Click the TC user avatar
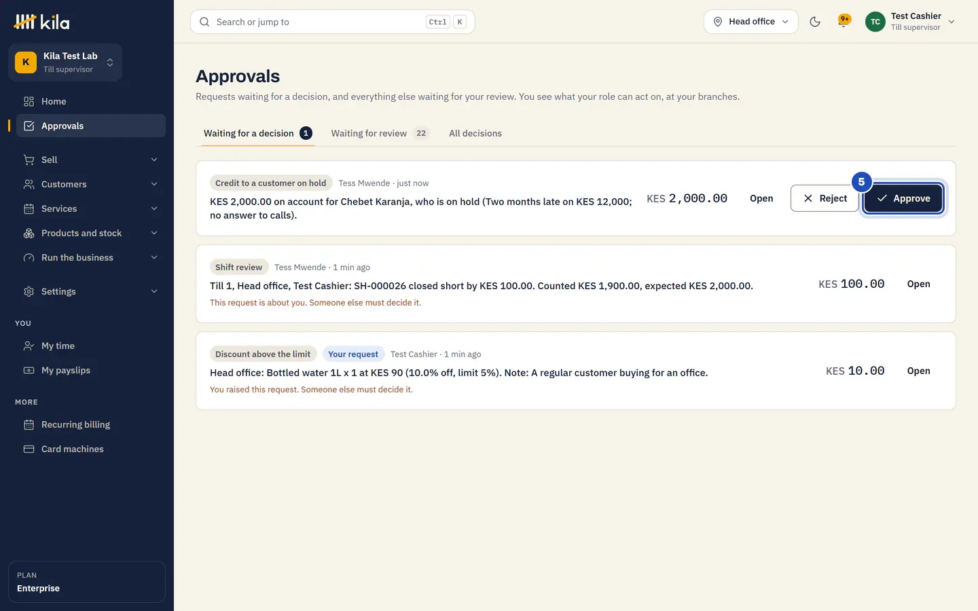 click(x=875, y=22)
